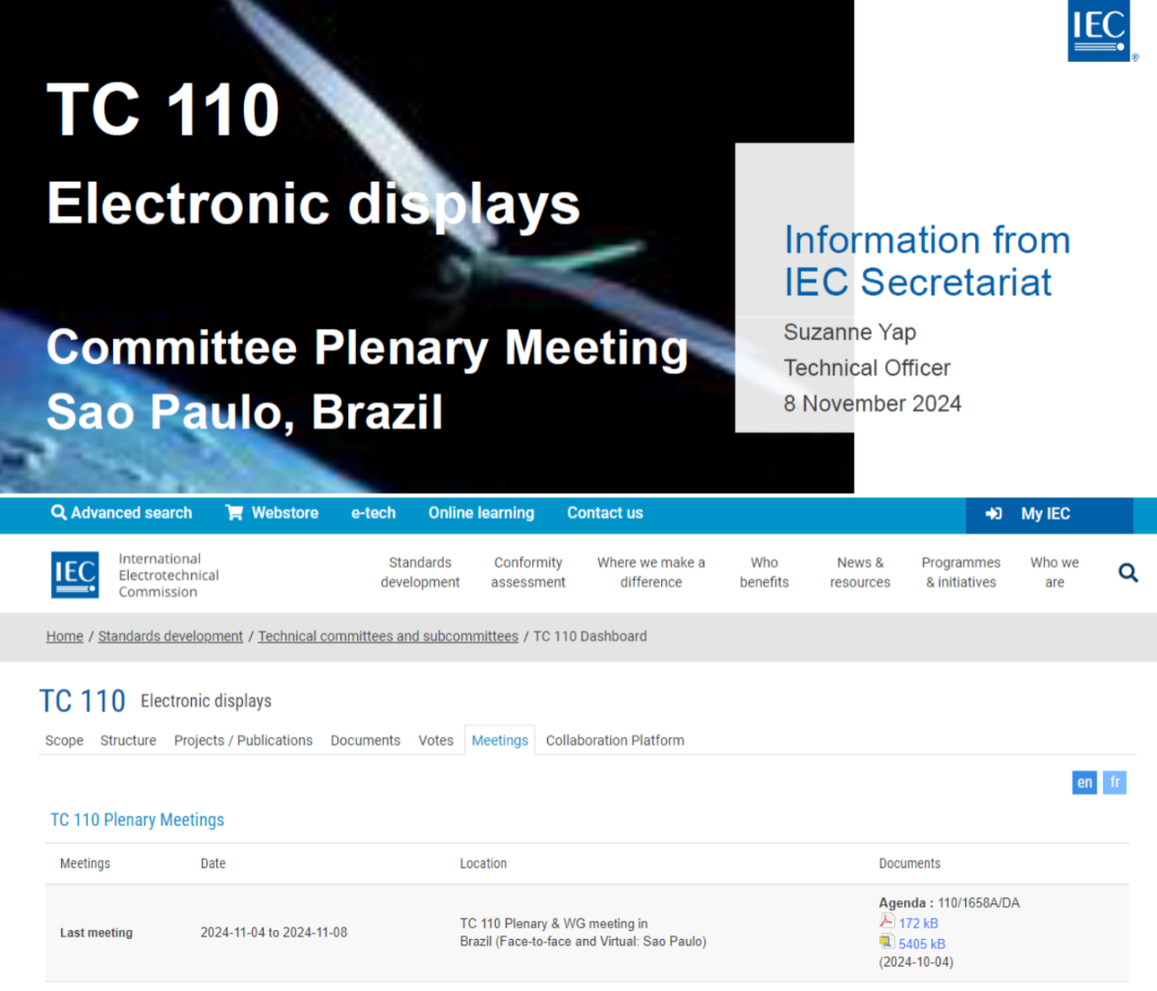Click the IEC logo in the site header

click(x=75, y=575)
